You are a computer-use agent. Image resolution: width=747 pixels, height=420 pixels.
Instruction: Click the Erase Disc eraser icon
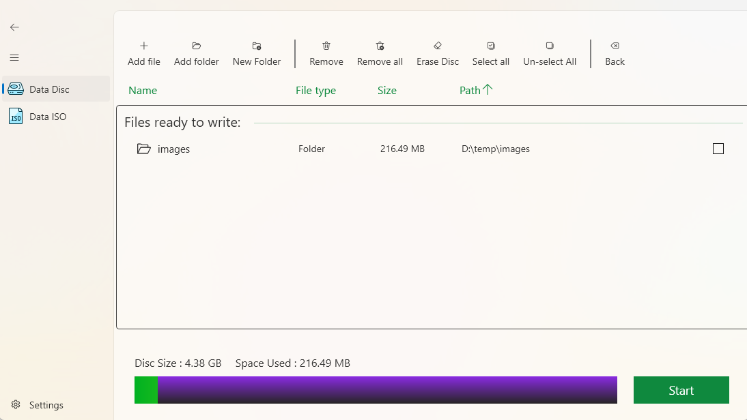[x=438, y=46]
